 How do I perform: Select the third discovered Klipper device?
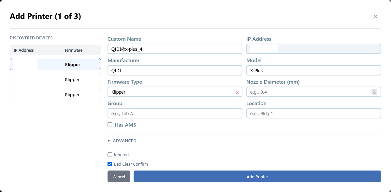tap(55, 94)
